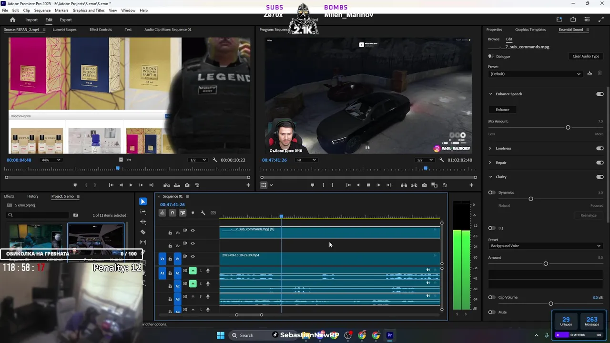Toggle V3 track output eye
Screen dimensions: 610x343
point(193,231)
